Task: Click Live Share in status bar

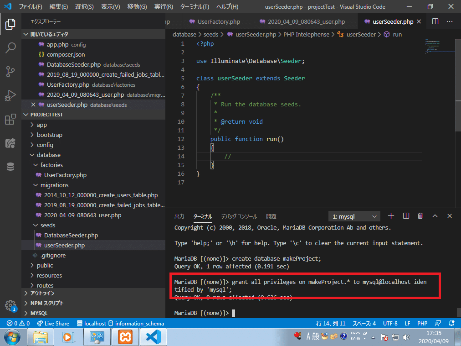Action: pyautogui.click(x=53, y=323)
